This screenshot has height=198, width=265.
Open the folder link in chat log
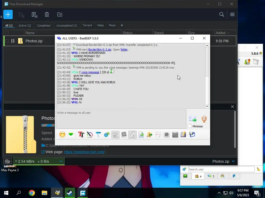point(124,49)
